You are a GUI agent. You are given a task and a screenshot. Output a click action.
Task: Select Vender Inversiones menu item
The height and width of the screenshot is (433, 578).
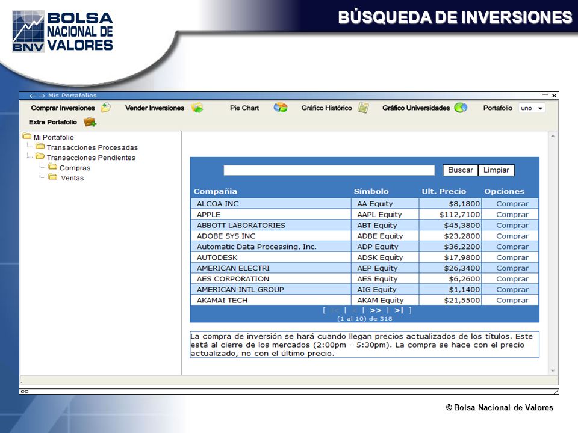[x=155, y=108]
